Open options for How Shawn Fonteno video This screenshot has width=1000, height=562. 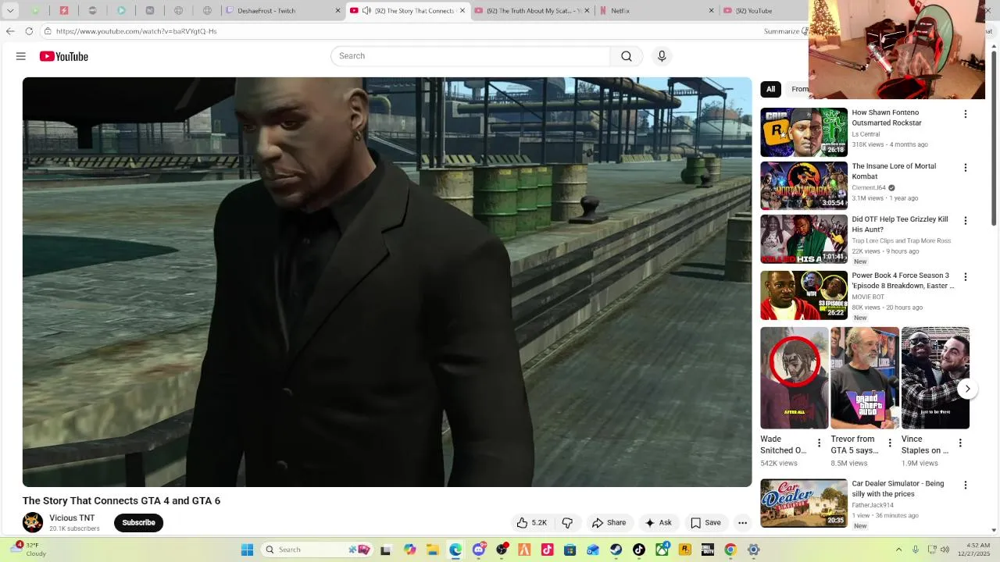pos(966,114)
